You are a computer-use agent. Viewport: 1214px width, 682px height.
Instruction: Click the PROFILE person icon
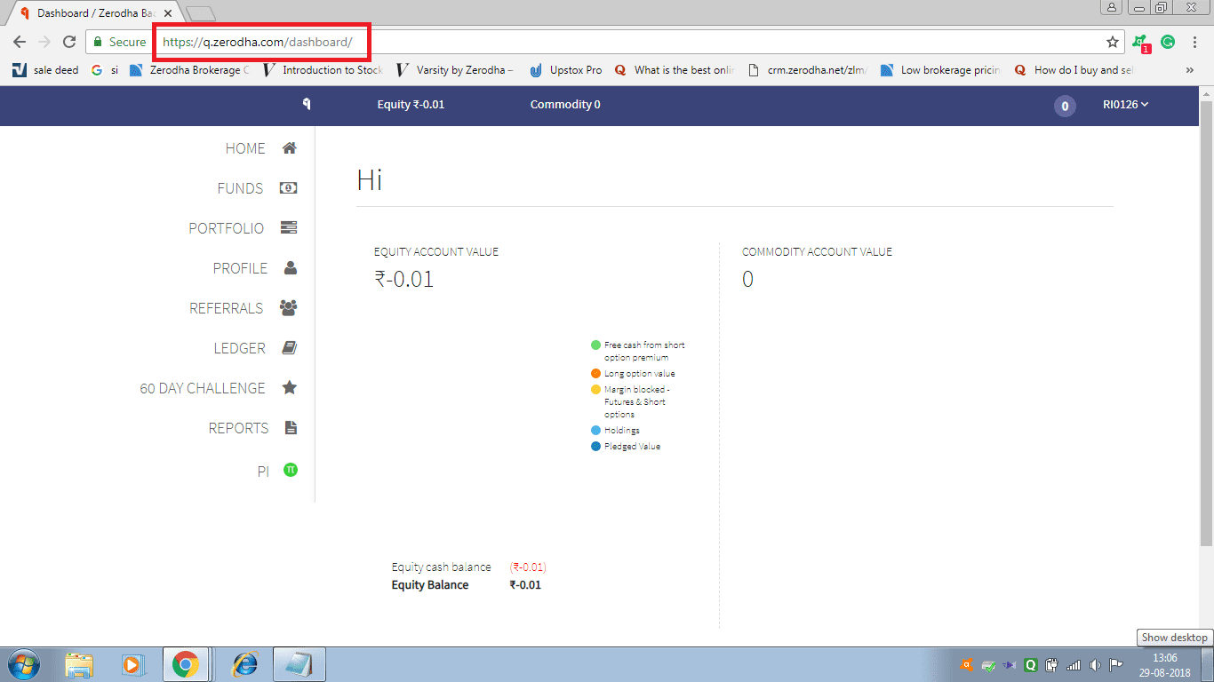tap(290, 268)
